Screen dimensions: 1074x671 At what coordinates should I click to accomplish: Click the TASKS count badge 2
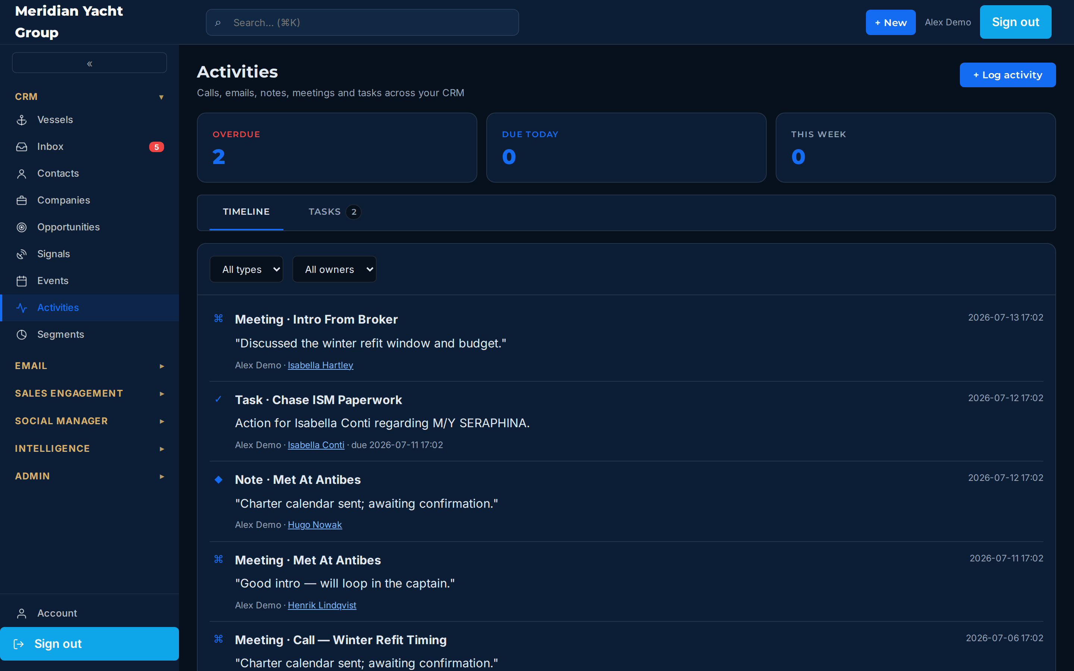click(353, 212)
